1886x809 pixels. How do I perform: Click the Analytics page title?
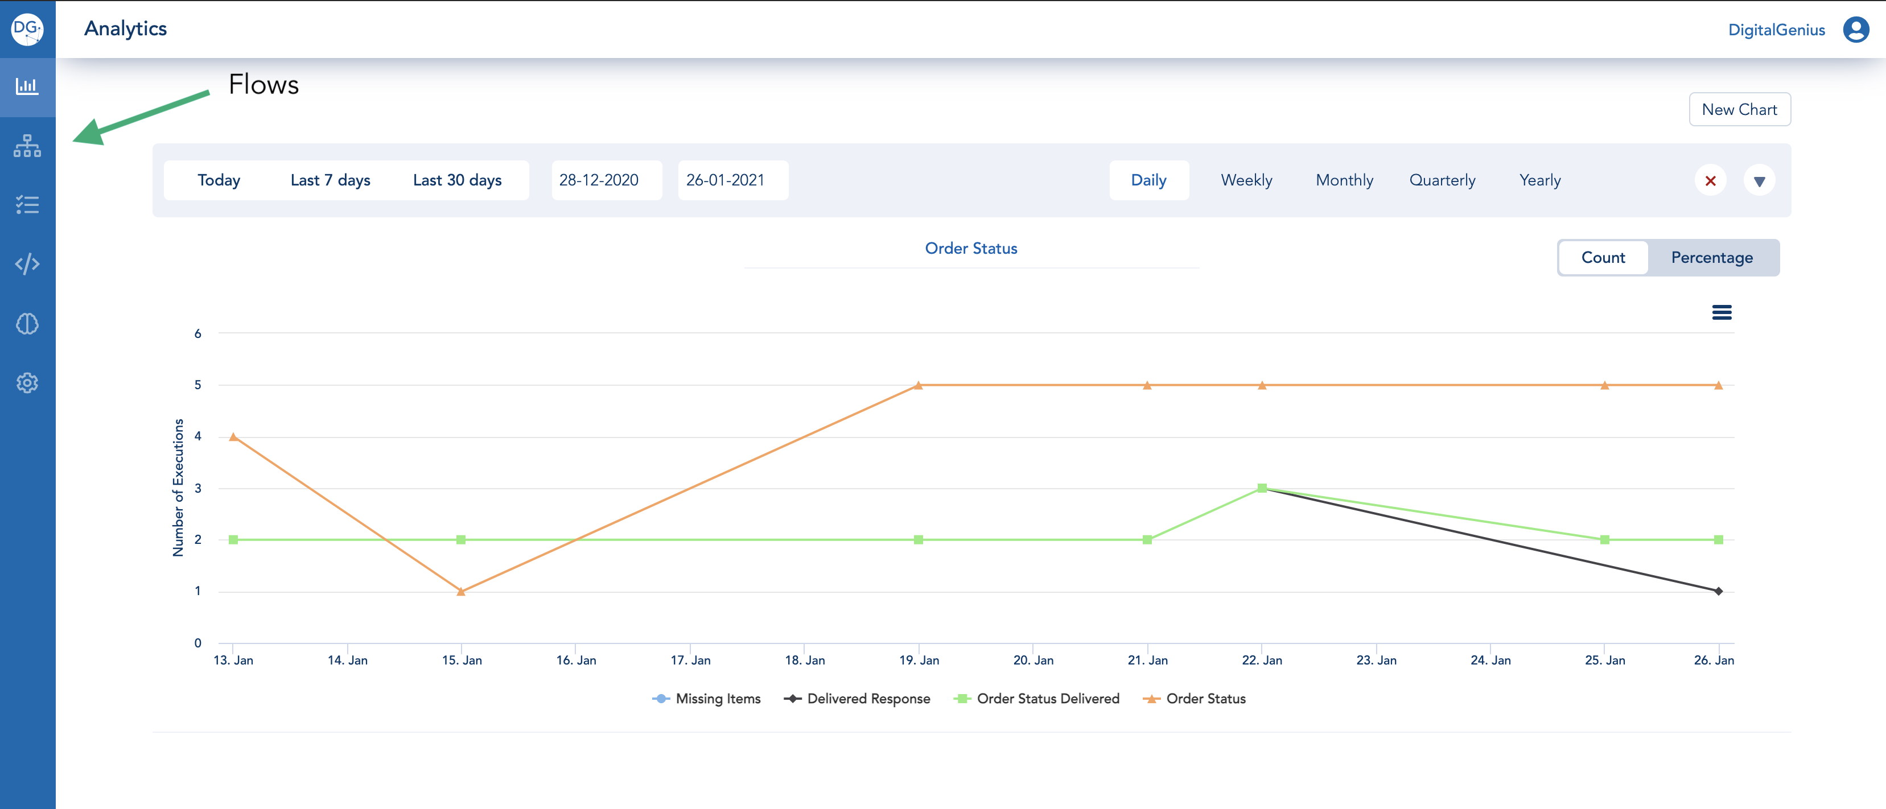coord(125,28)
